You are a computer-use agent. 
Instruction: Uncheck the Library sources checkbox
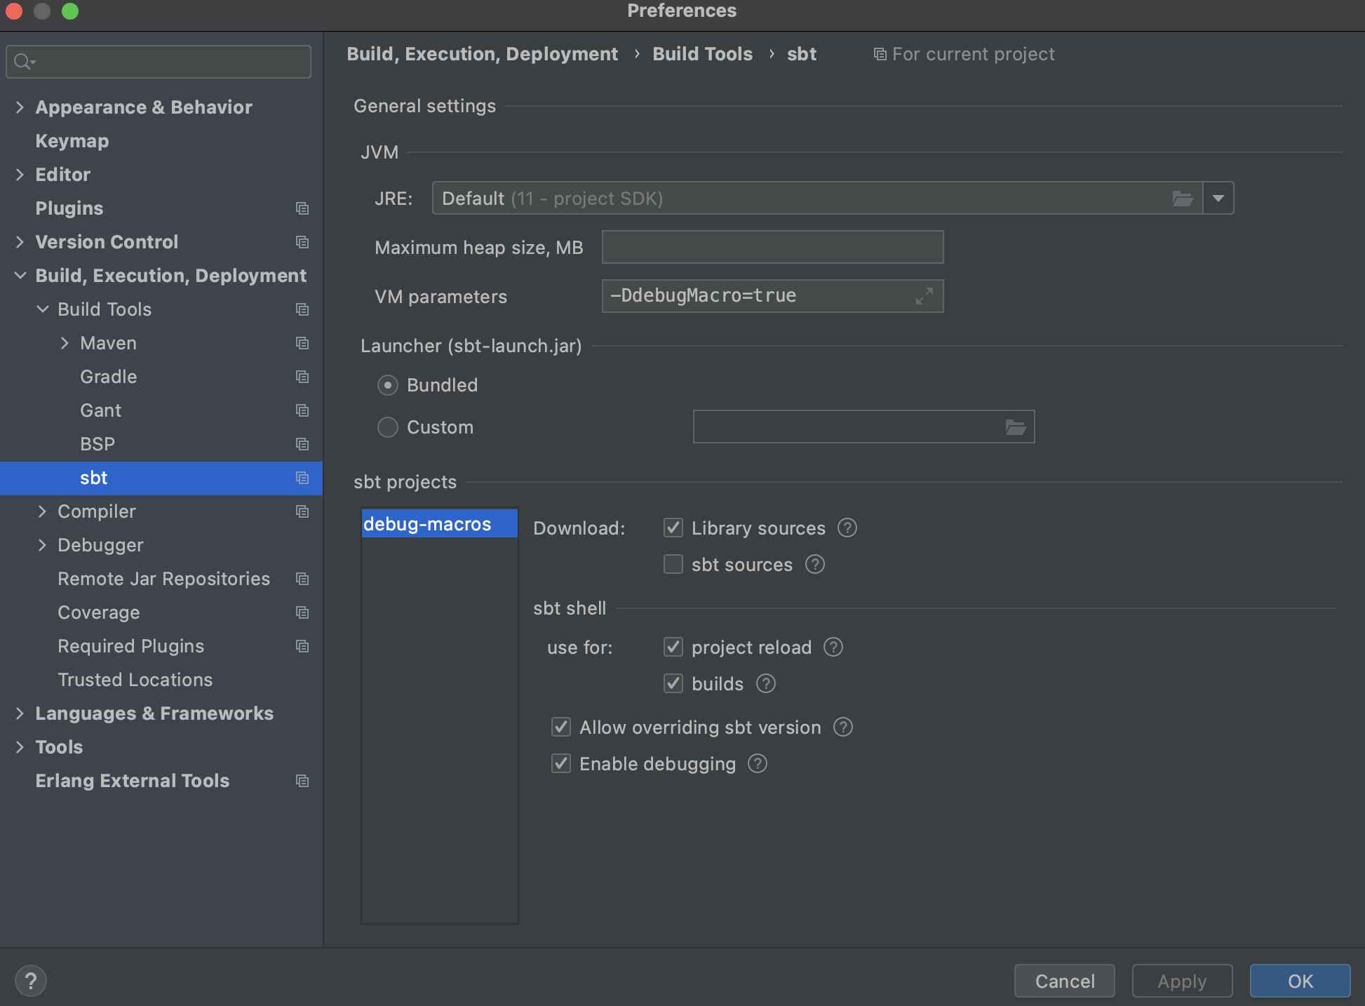pos(673,528)
